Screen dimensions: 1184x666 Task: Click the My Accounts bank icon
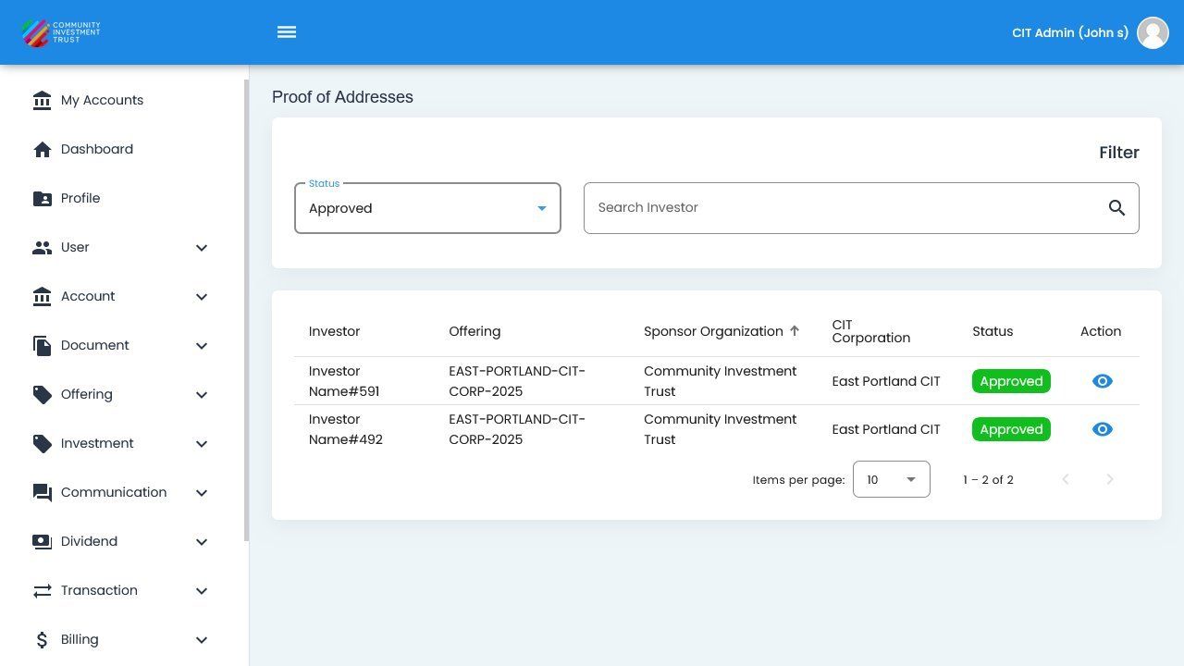coord(42,101)
